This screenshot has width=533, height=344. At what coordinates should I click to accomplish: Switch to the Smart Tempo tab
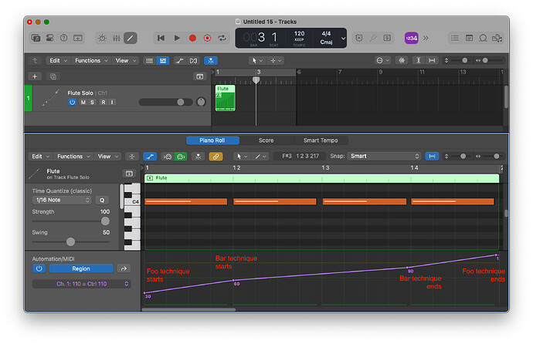click(321, 140)
